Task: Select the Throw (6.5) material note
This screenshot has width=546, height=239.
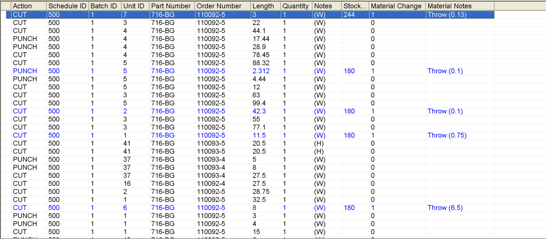Action: click(445, 208)
